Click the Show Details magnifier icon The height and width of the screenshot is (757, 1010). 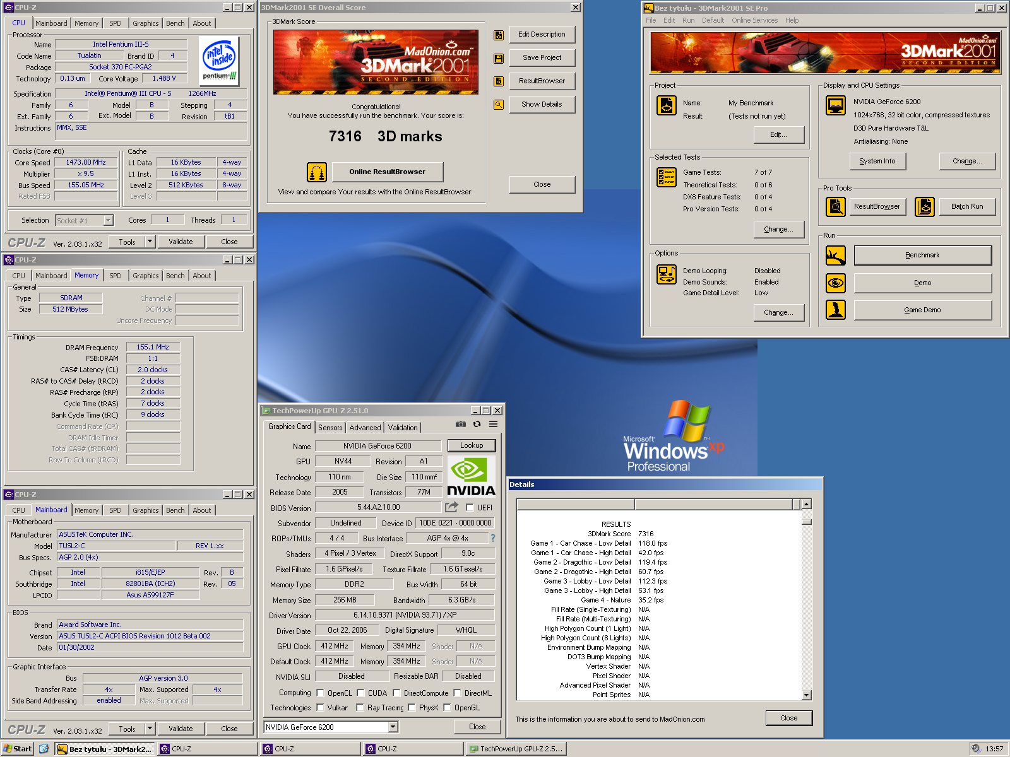499,105
